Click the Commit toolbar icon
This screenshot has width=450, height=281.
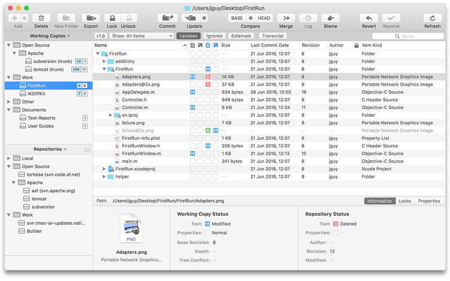pyautogui.click(x=167, y=18)
